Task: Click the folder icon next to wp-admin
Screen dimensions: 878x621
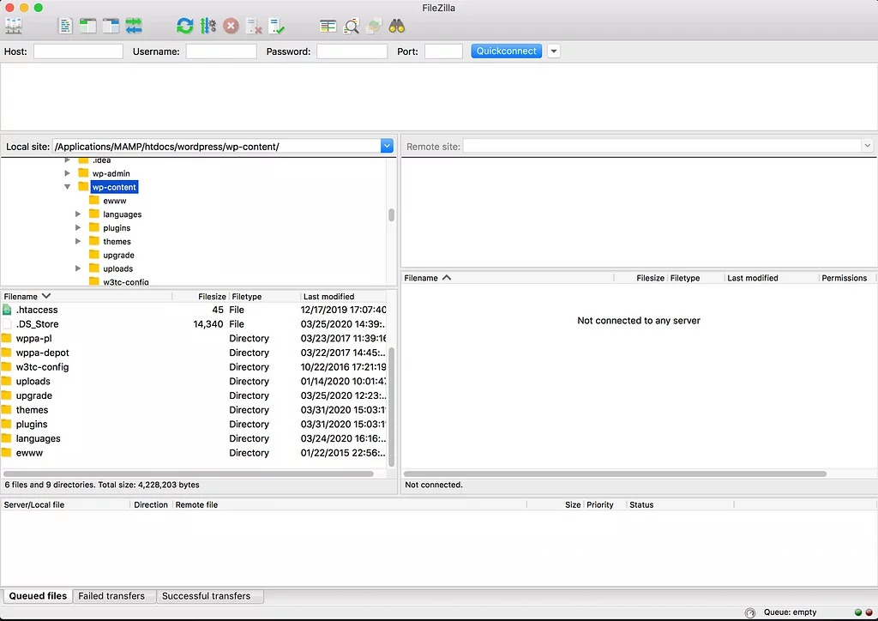Action: point(83,173)
